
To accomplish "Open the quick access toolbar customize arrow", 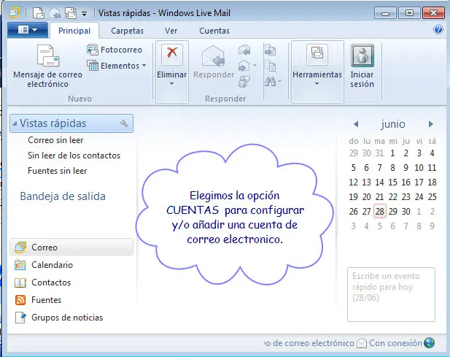I will point(85,13).
